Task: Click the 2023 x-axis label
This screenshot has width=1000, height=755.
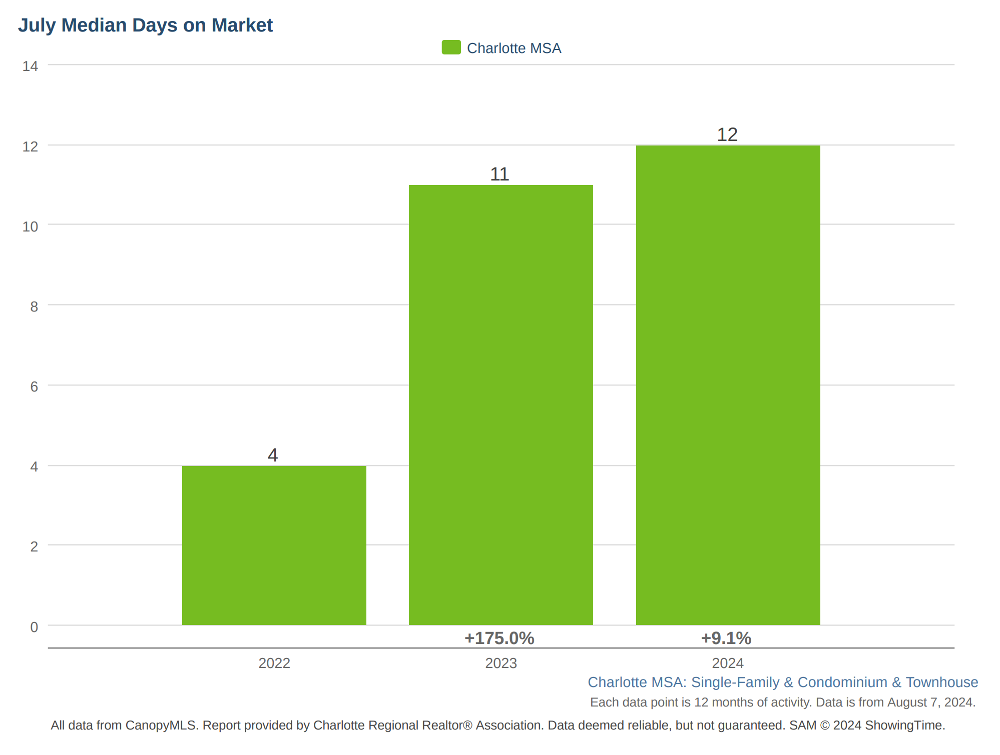Action: [501, 663]
